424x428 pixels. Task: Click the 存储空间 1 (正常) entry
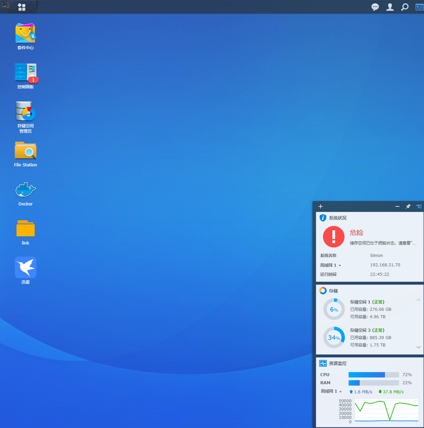click(x=367, y=302)
